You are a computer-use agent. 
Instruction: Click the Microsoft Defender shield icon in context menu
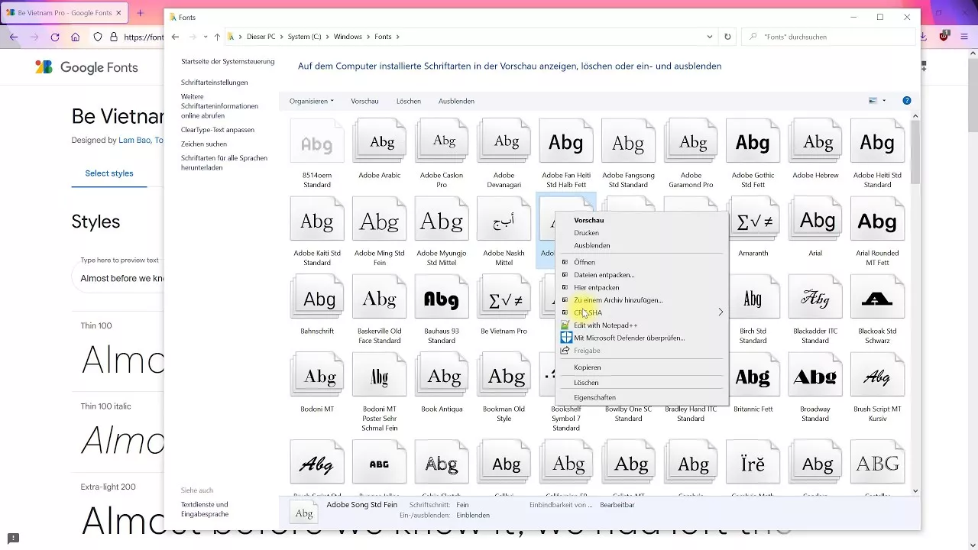coord(565,338)
